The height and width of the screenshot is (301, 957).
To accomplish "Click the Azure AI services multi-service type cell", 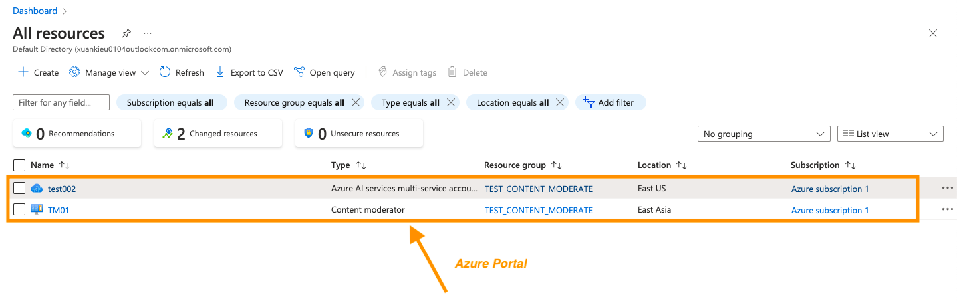I will pos(404,188).
